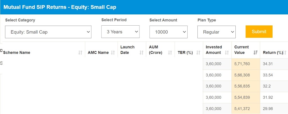The image size is (288, 114).
Task: Sort by AMC Name column icon
Action: [x=113, y=53]
